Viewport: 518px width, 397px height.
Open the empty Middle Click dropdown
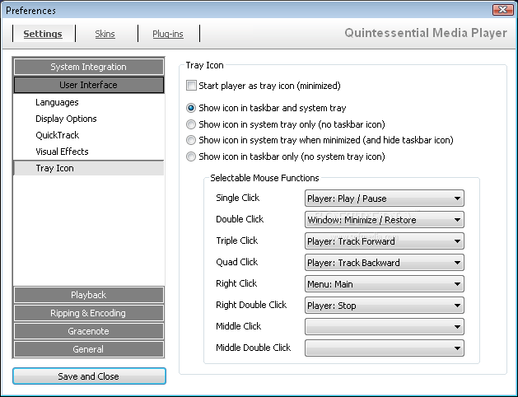click(x=385, y=327)
